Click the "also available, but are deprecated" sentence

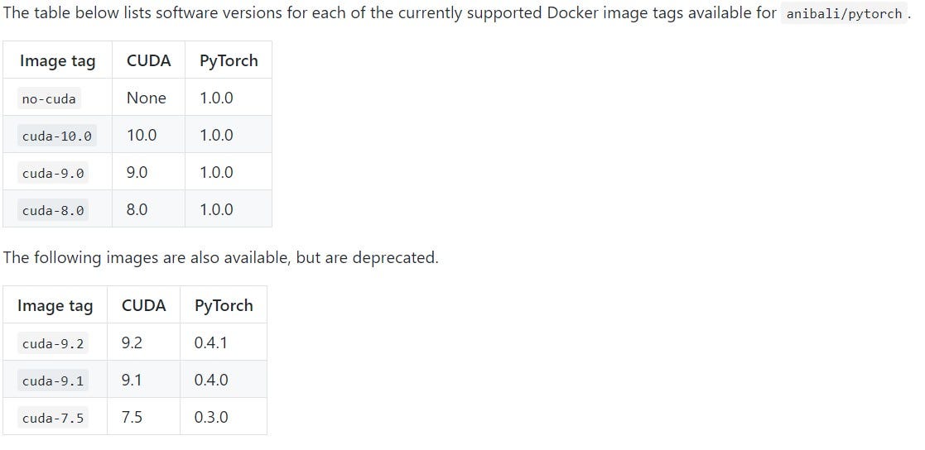pos(220,257)
